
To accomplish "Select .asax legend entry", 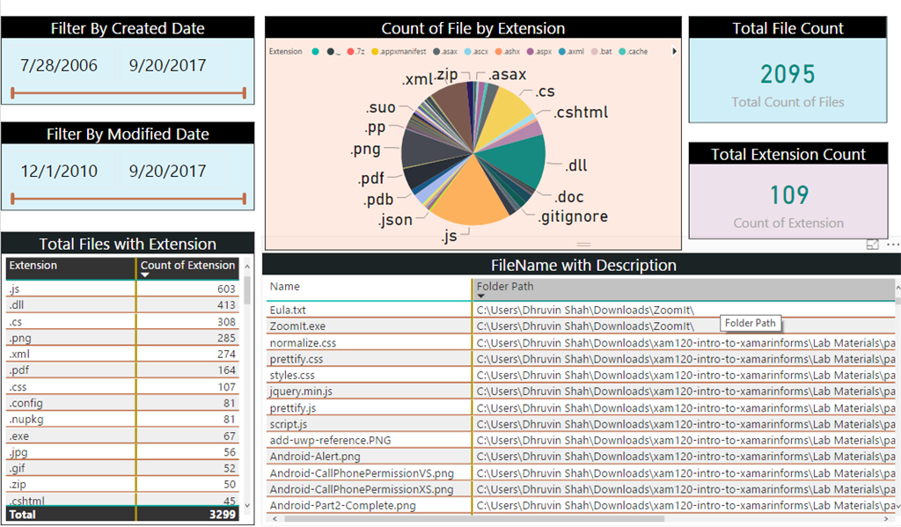I will point(445,51).
